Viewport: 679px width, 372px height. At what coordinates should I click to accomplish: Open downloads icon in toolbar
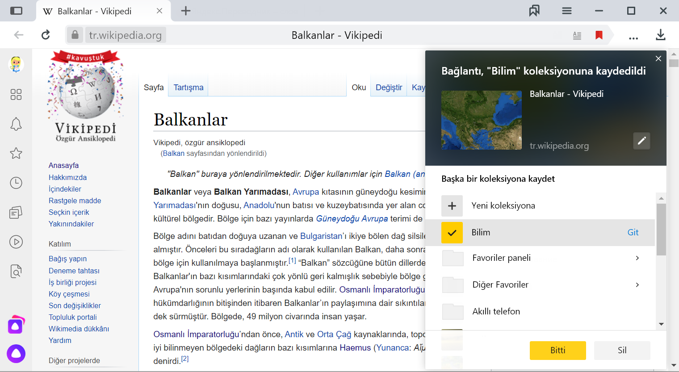click(661, 35)
